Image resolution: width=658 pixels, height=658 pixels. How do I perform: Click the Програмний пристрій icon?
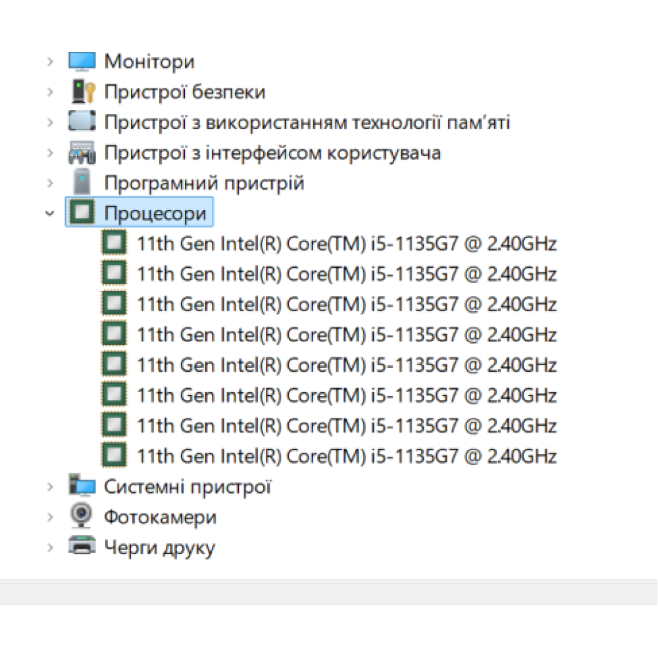pos(82,183)
